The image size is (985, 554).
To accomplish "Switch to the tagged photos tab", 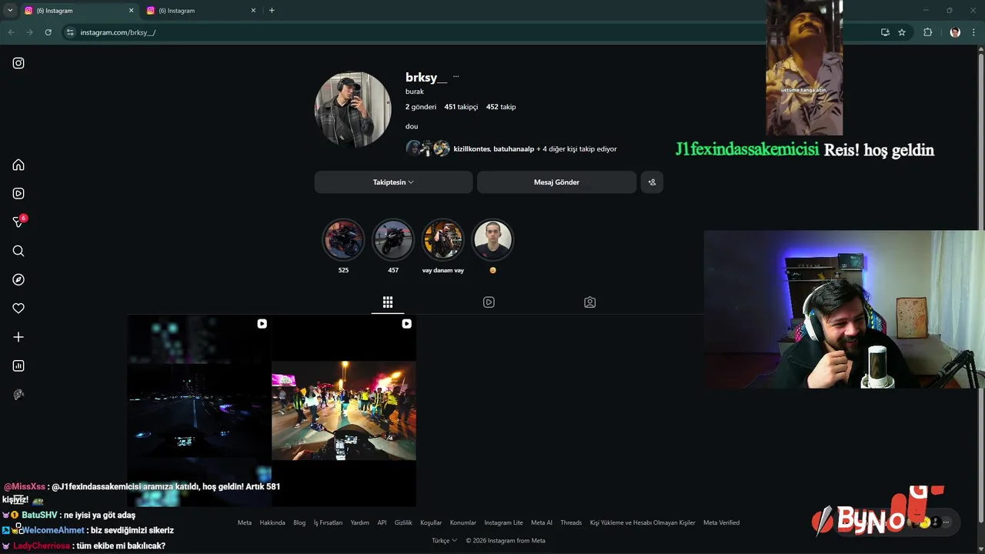I will coord(589,302).
